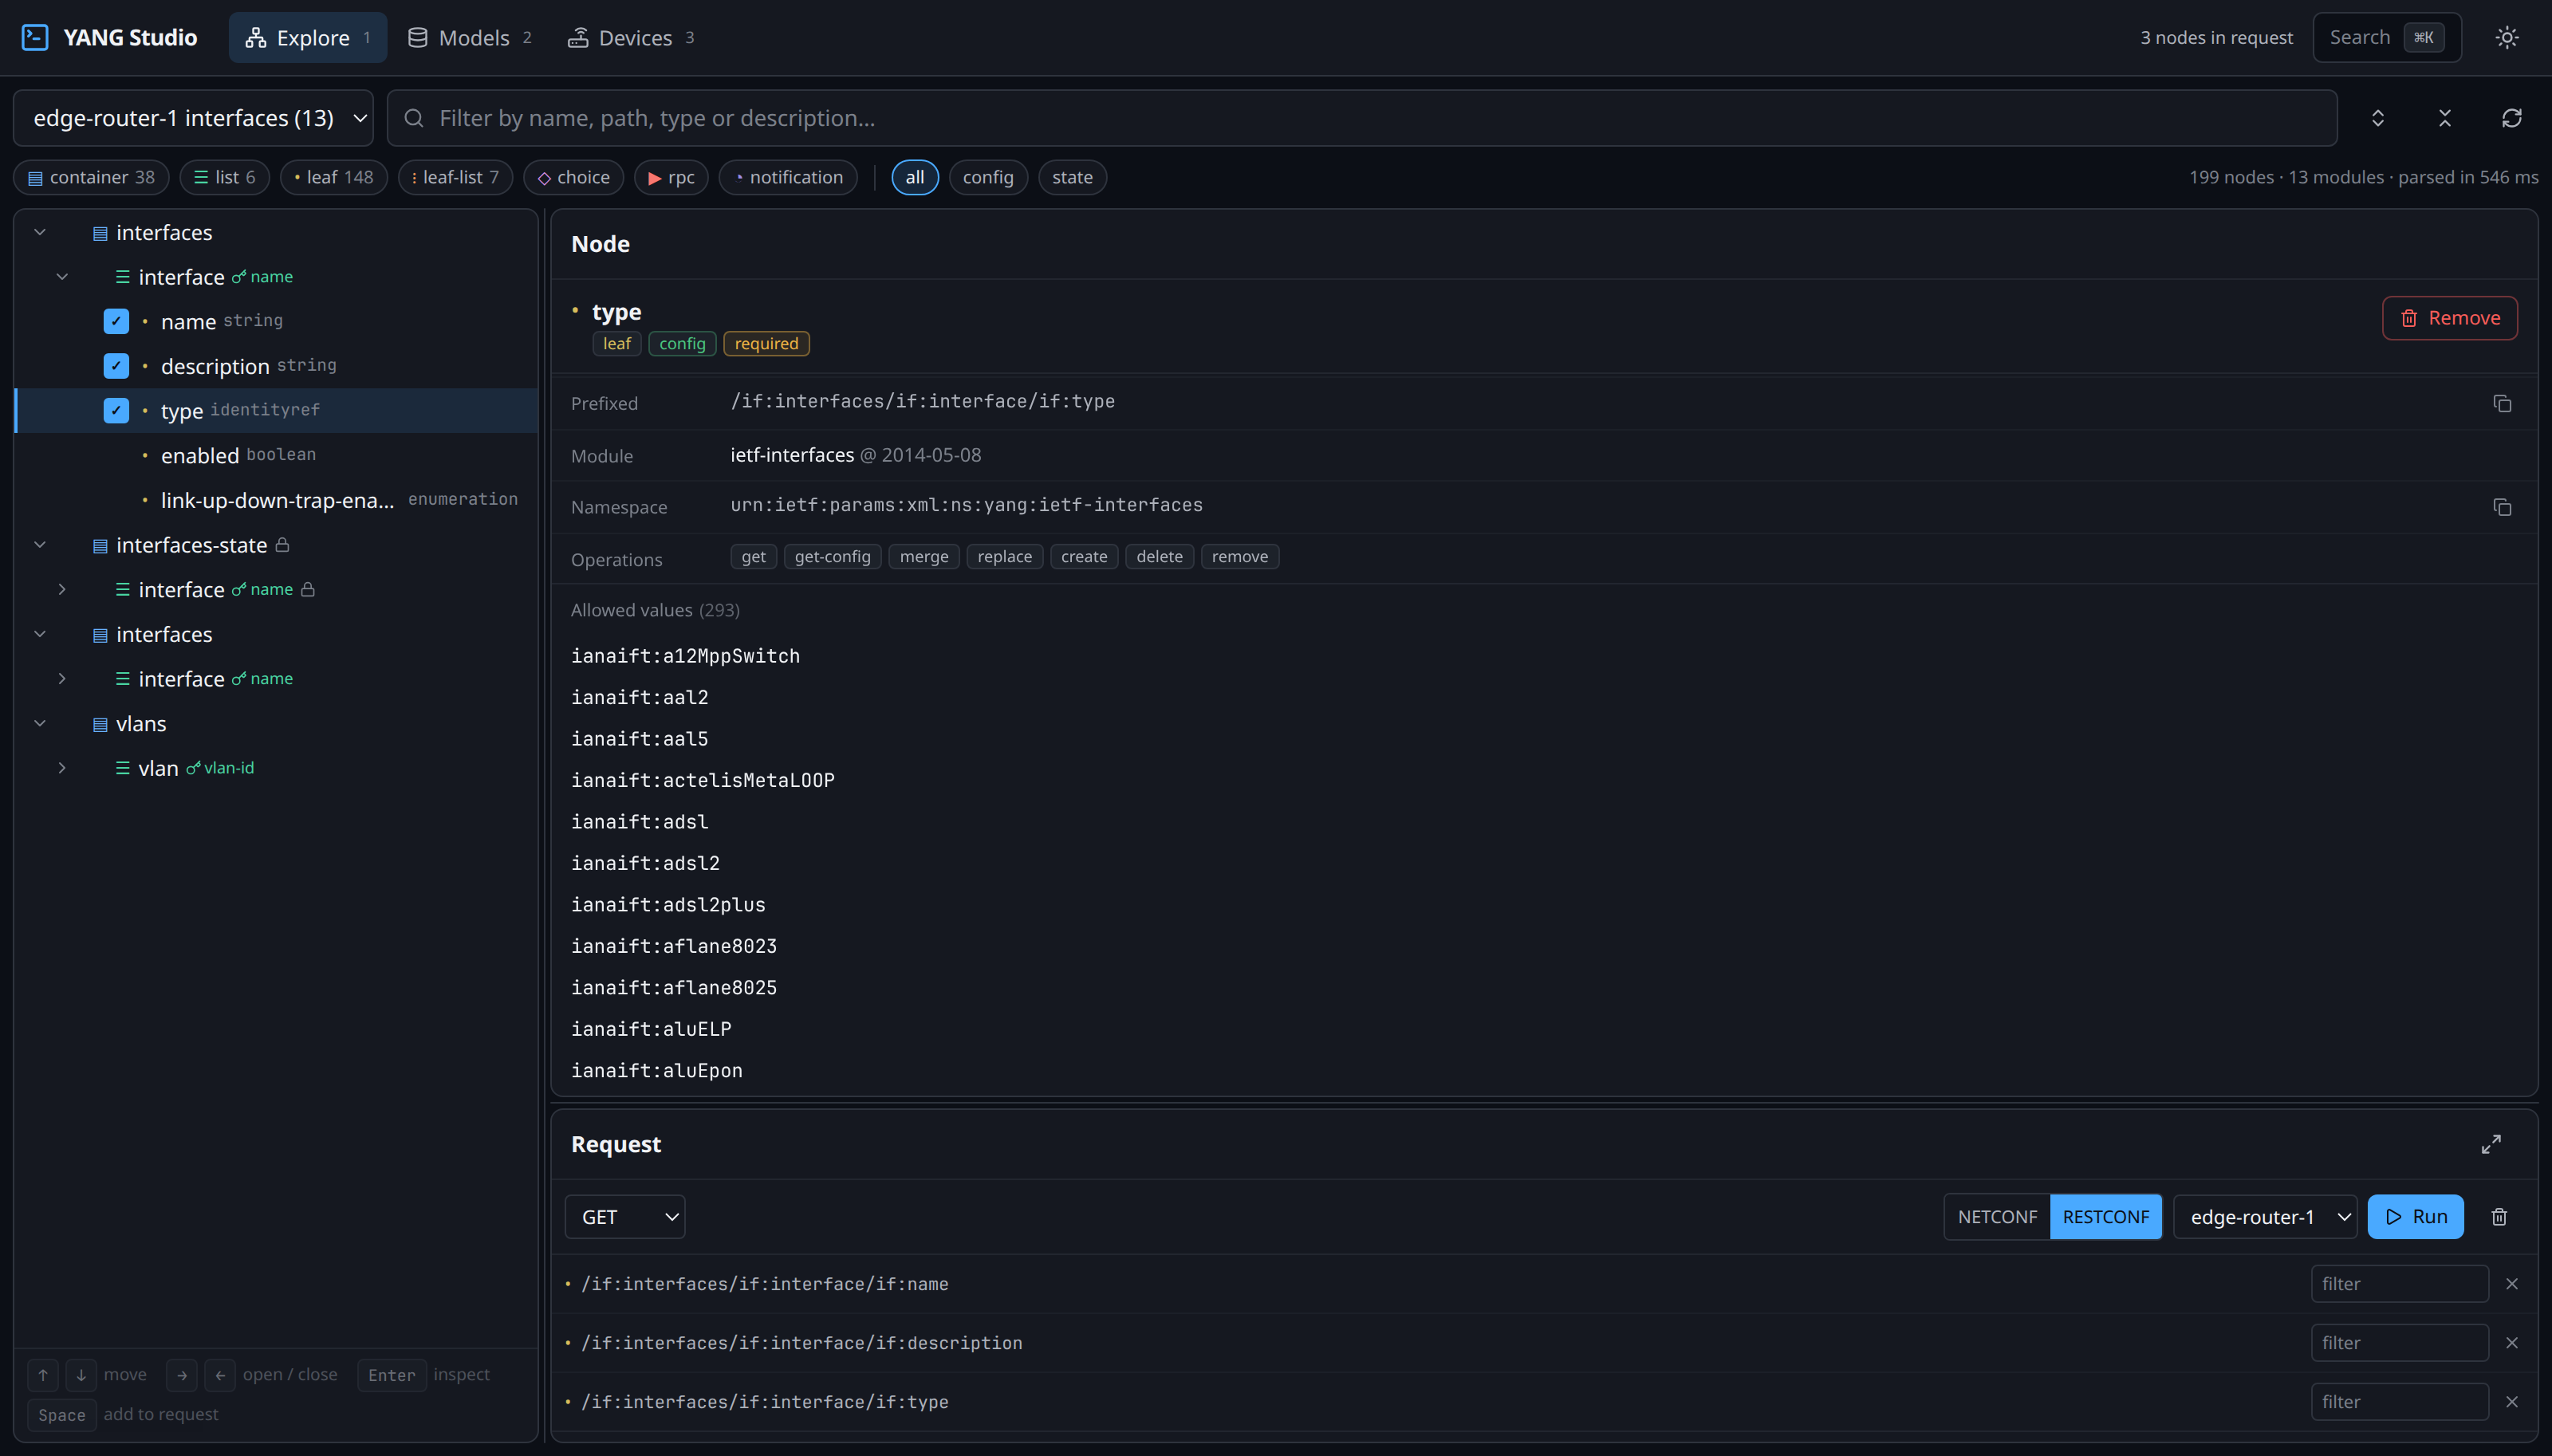
Task: Select the all scope filter
Action: click(x=915, y=178)
